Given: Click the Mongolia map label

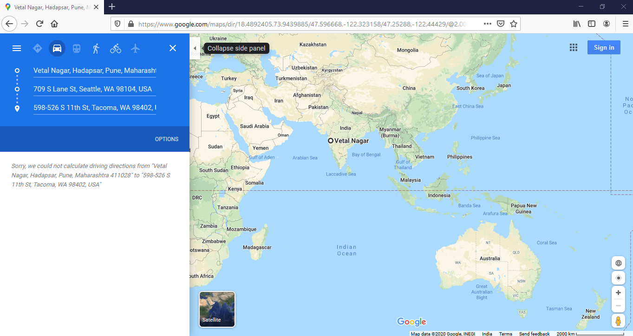Looking at the screenshot, I should pyautogui.click(x=408, y=50).
